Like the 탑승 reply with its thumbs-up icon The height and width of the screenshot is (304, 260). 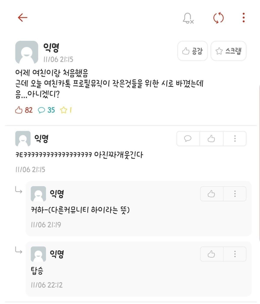pos(212,254)
